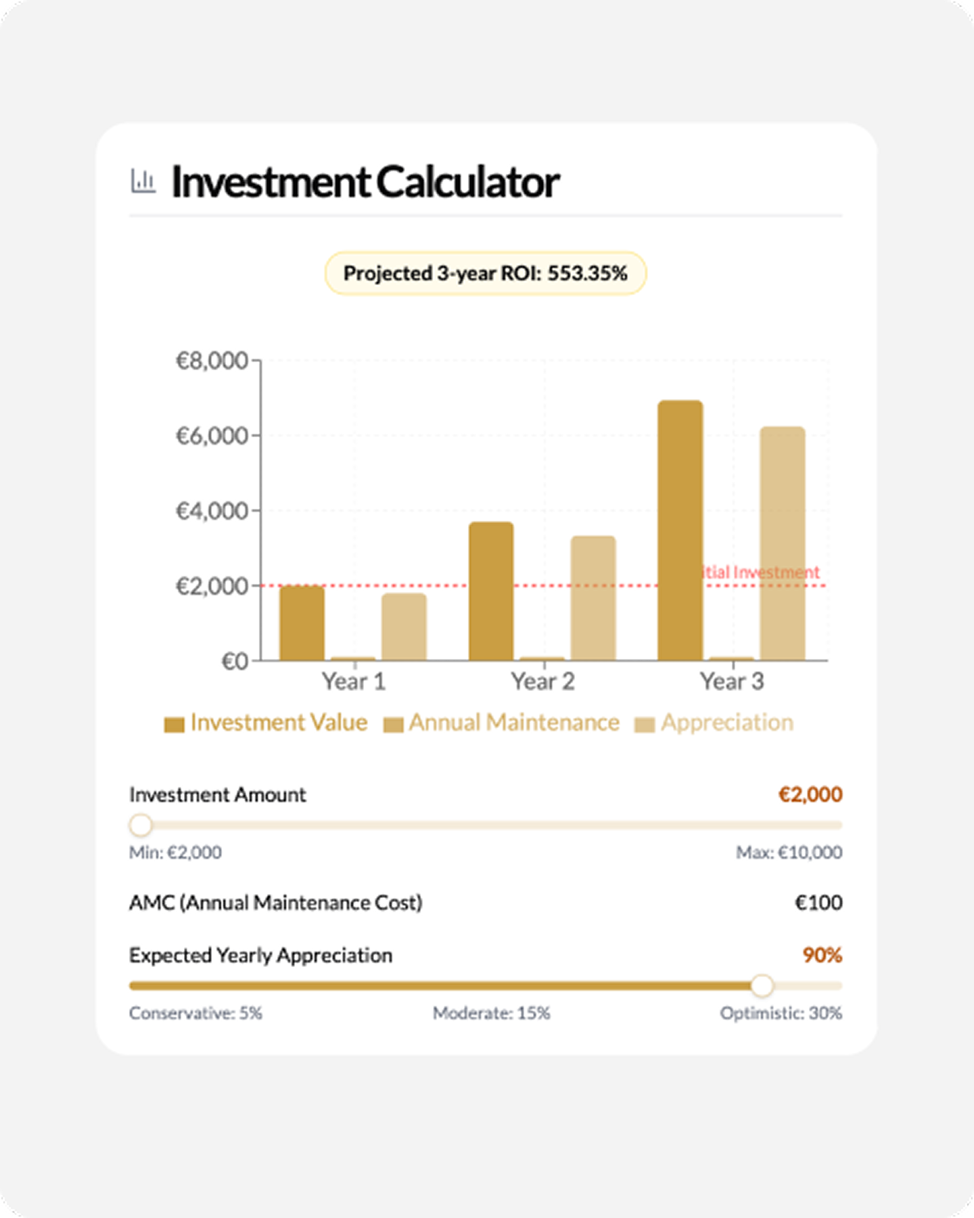Viewport: 974px width, 1218px height.
Task: Click the Year 2 Investment Value bar
Action: pyautogui.click(x=491, y=591)
